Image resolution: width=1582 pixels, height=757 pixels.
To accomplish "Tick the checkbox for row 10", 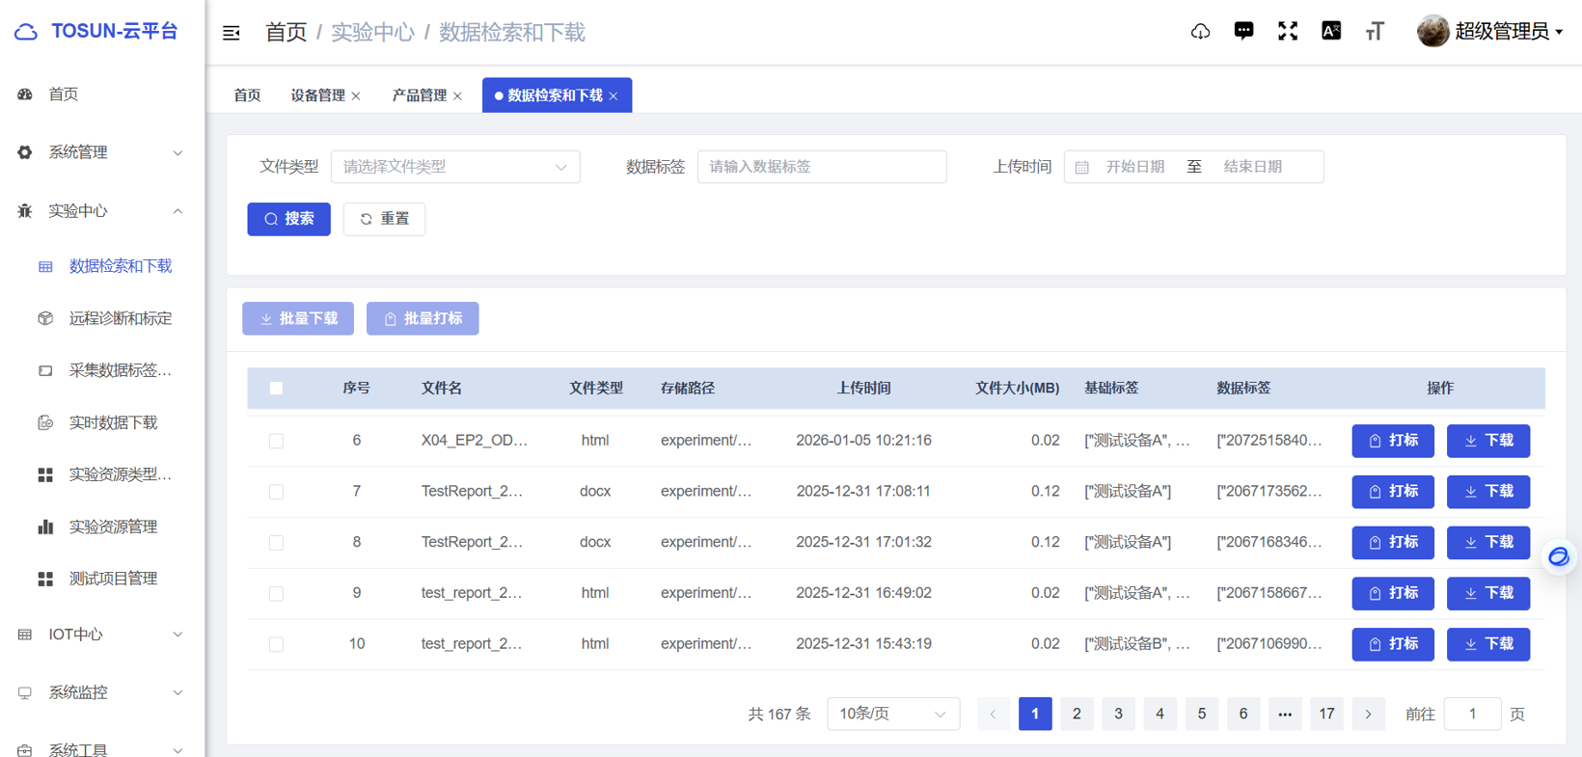I will tap(276, 644).
